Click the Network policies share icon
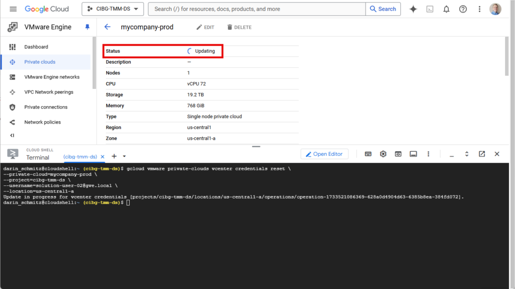This screenshot has width=515, height=289. tap(13, 122)
